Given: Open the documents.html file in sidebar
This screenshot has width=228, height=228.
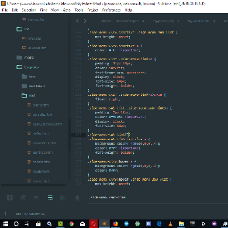Looking at the screenshot, I should 44,143.
